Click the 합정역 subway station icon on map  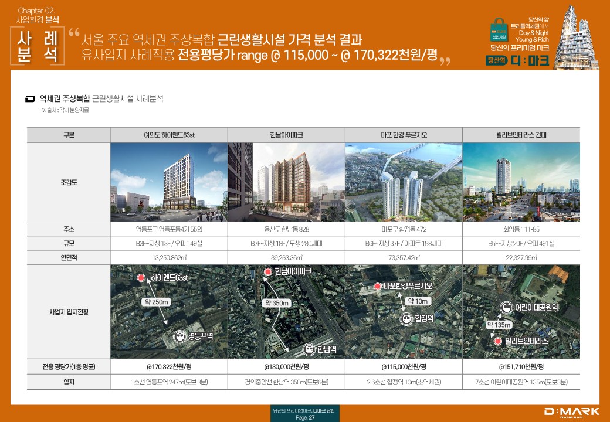tap(406, 319)
